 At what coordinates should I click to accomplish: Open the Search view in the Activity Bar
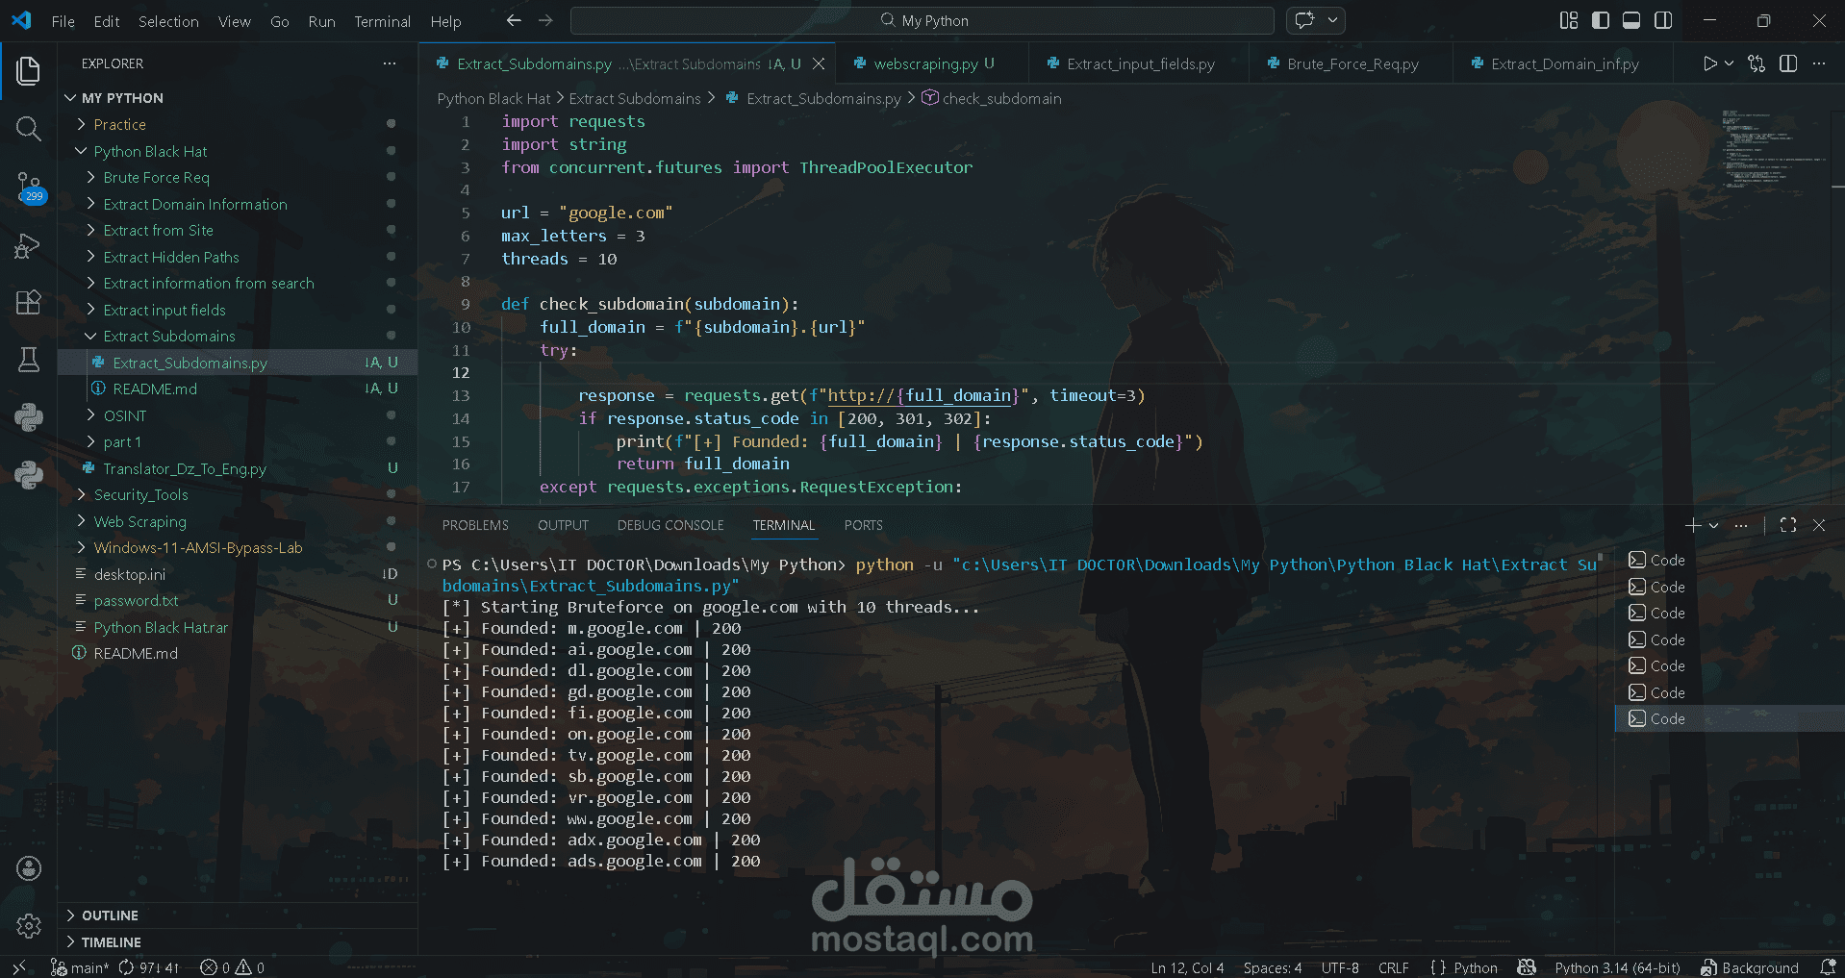tap(28, 128)
